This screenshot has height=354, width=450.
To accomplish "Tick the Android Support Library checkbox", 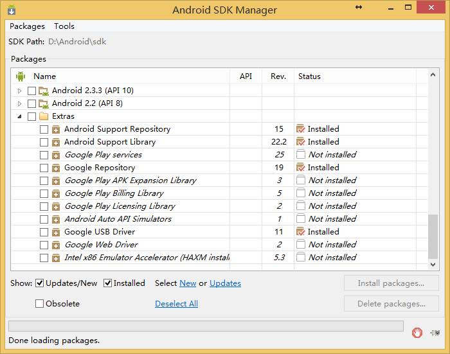I will [x=44, y=142].
